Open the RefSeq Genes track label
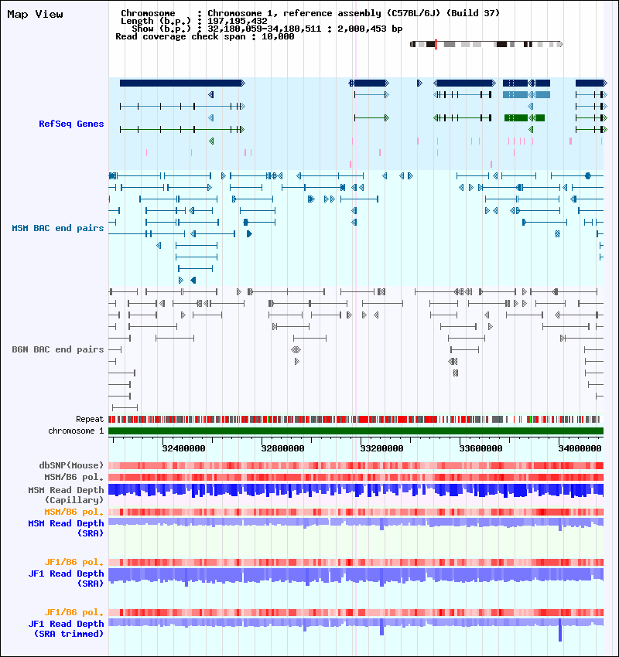619x657 pixels. point(71,124)
